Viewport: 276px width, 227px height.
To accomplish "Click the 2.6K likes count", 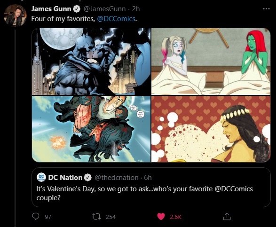I will click(175, 217).
